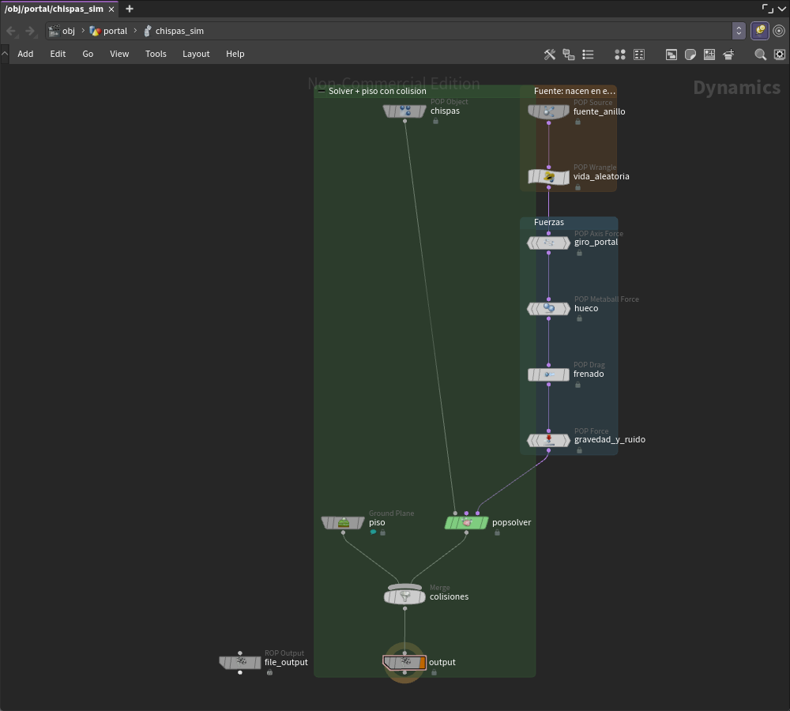790x711 pixels.
Task: Switch to the /obj/portal/chispas_sim tab
Action: 54,9
